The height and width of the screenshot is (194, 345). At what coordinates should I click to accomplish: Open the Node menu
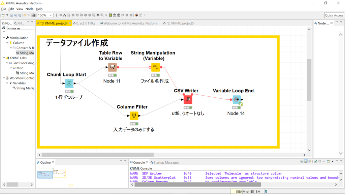tap(29, 9)
